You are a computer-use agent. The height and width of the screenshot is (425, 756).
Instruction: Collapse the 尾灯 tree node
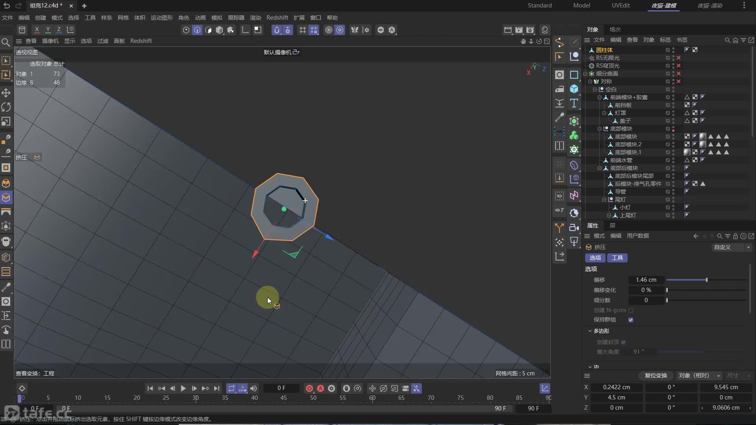click(x=604, y=200)
